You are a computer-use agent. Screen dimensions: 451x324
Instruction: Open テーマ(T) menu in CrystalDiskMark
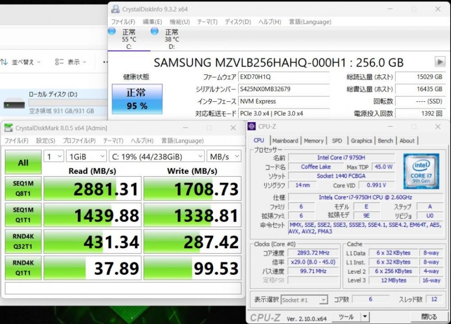[x=113, y=141]
